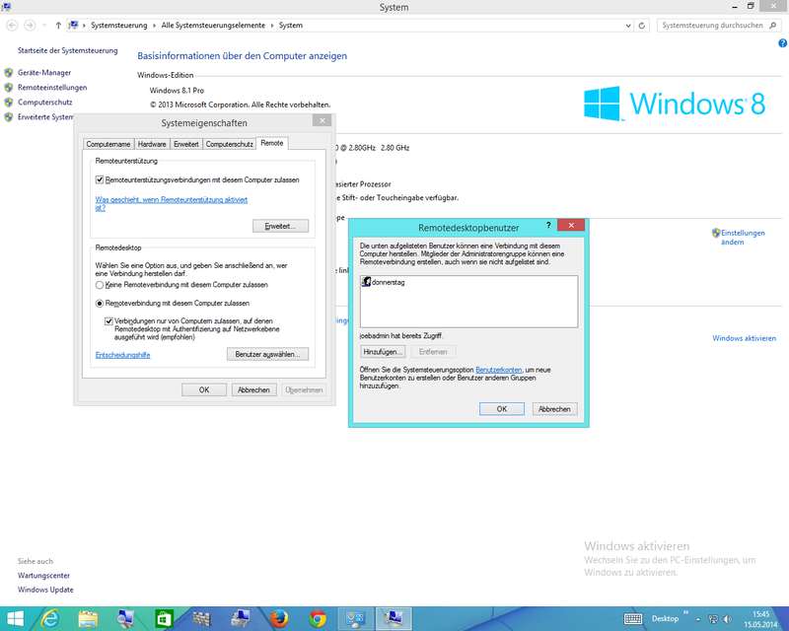Click the Systemsteuerung durchsuchen search field
Viewport: 789px width, 631px height.
coord(711,25)
